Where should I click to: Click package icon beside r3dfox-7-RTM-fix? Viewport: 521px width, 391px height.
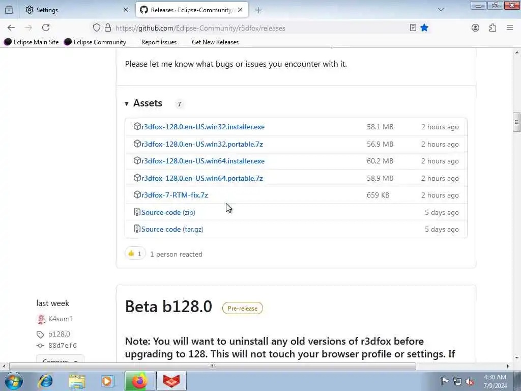[137, 195]
